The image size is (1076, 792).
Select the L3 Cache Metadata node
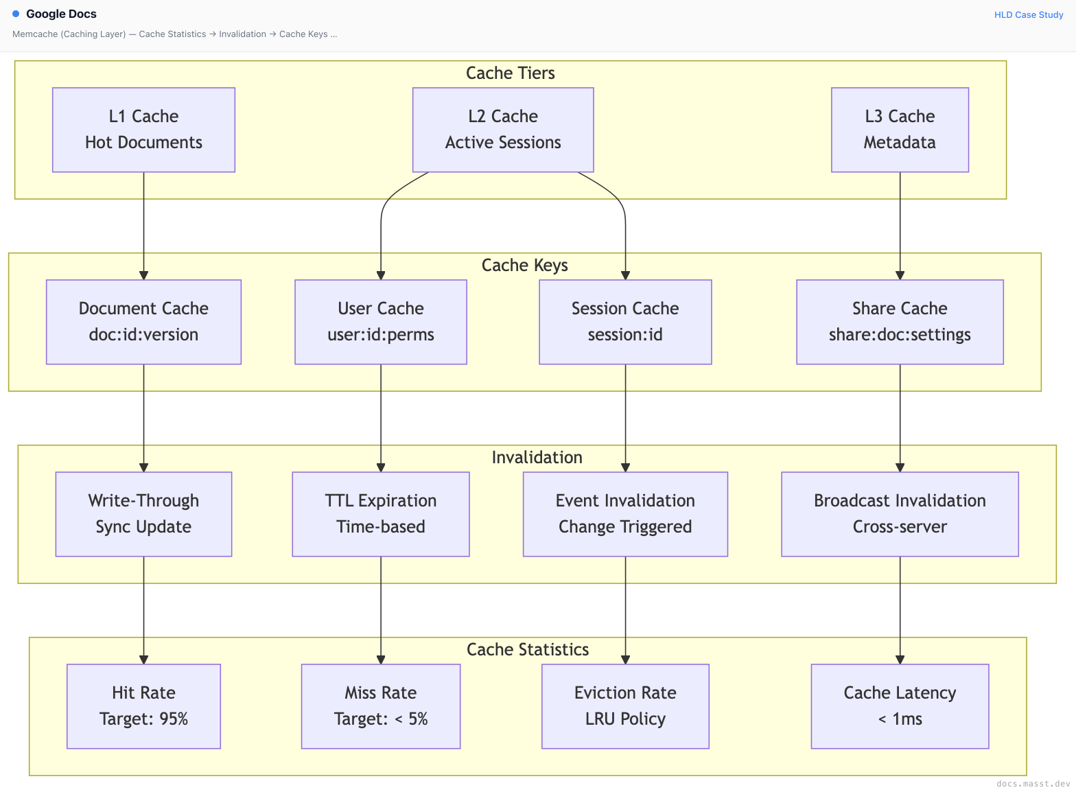(900, 130)
